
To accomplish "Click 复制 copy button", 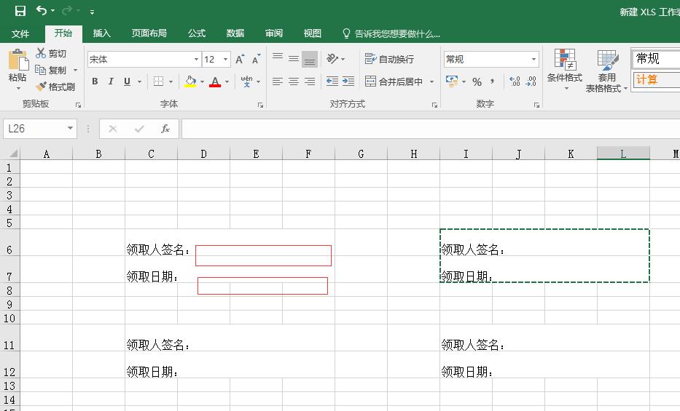I will coord(51,70).
